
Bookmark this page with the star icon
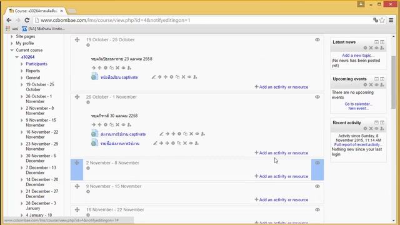(x=382, y=20)
